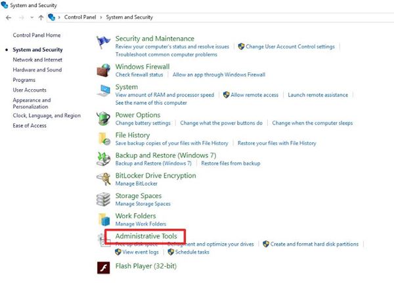Open the recent locations dropdown arrow
The height and width of the screenshot is (295, 394).
click(x=32, y=18)
